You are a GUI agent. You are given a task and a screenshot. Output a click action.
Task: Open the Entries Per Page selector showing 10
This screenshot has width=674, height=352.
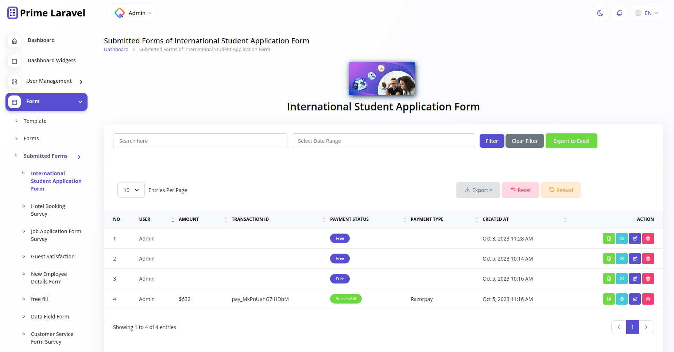pyautogui.click(x=131, y=190)
